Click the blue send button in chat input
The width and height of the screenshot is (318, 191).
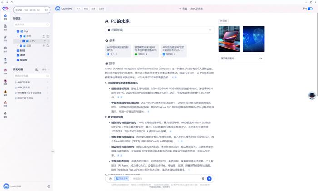(x=209, y=179)
